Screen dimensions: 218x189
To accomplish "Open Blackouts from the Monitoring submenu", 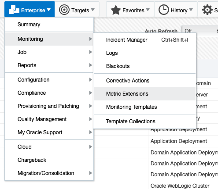I will tap(144, 66).
